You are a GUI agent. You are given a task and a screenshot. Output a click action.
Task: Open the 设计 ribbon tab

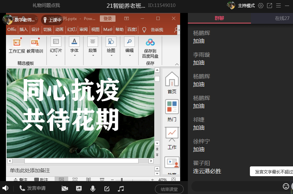tap(35, 29)
